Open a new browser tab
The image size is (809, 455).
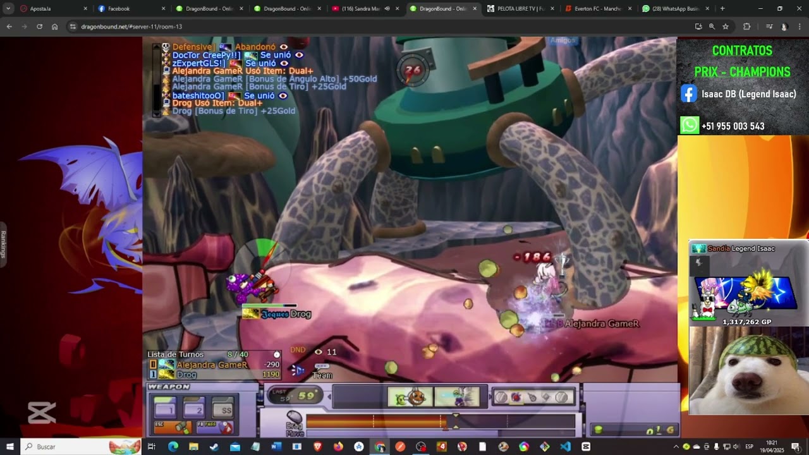[722, 9]
